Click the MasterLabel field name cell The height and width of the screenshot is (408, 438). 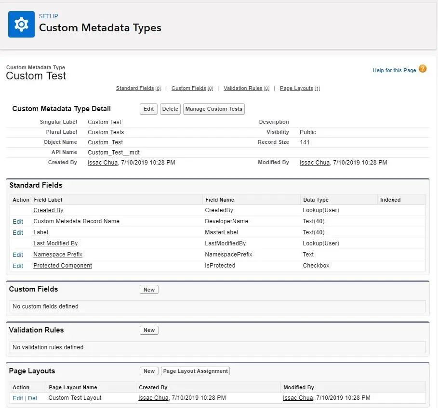tap(222, 232)
